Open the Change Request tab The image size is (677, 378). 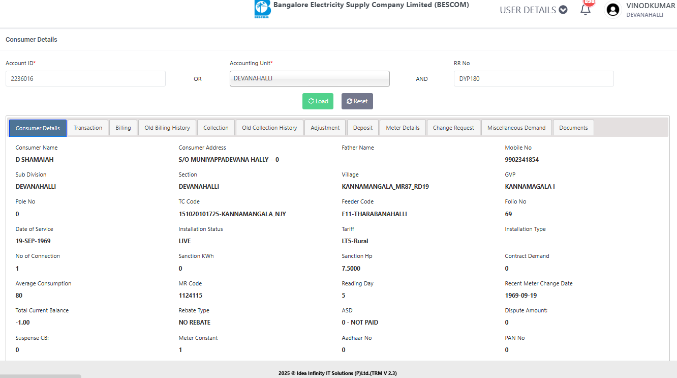[453, 128]
